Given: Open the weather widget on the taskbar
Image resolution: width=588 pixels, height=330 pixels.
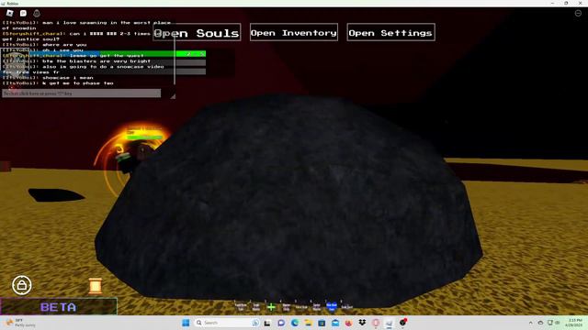Looking at the screenshot, I should pos(20,323).
